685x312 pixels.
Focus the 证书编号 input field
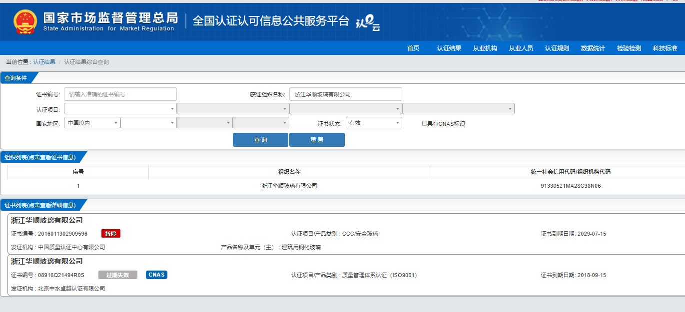click(120, 94)
